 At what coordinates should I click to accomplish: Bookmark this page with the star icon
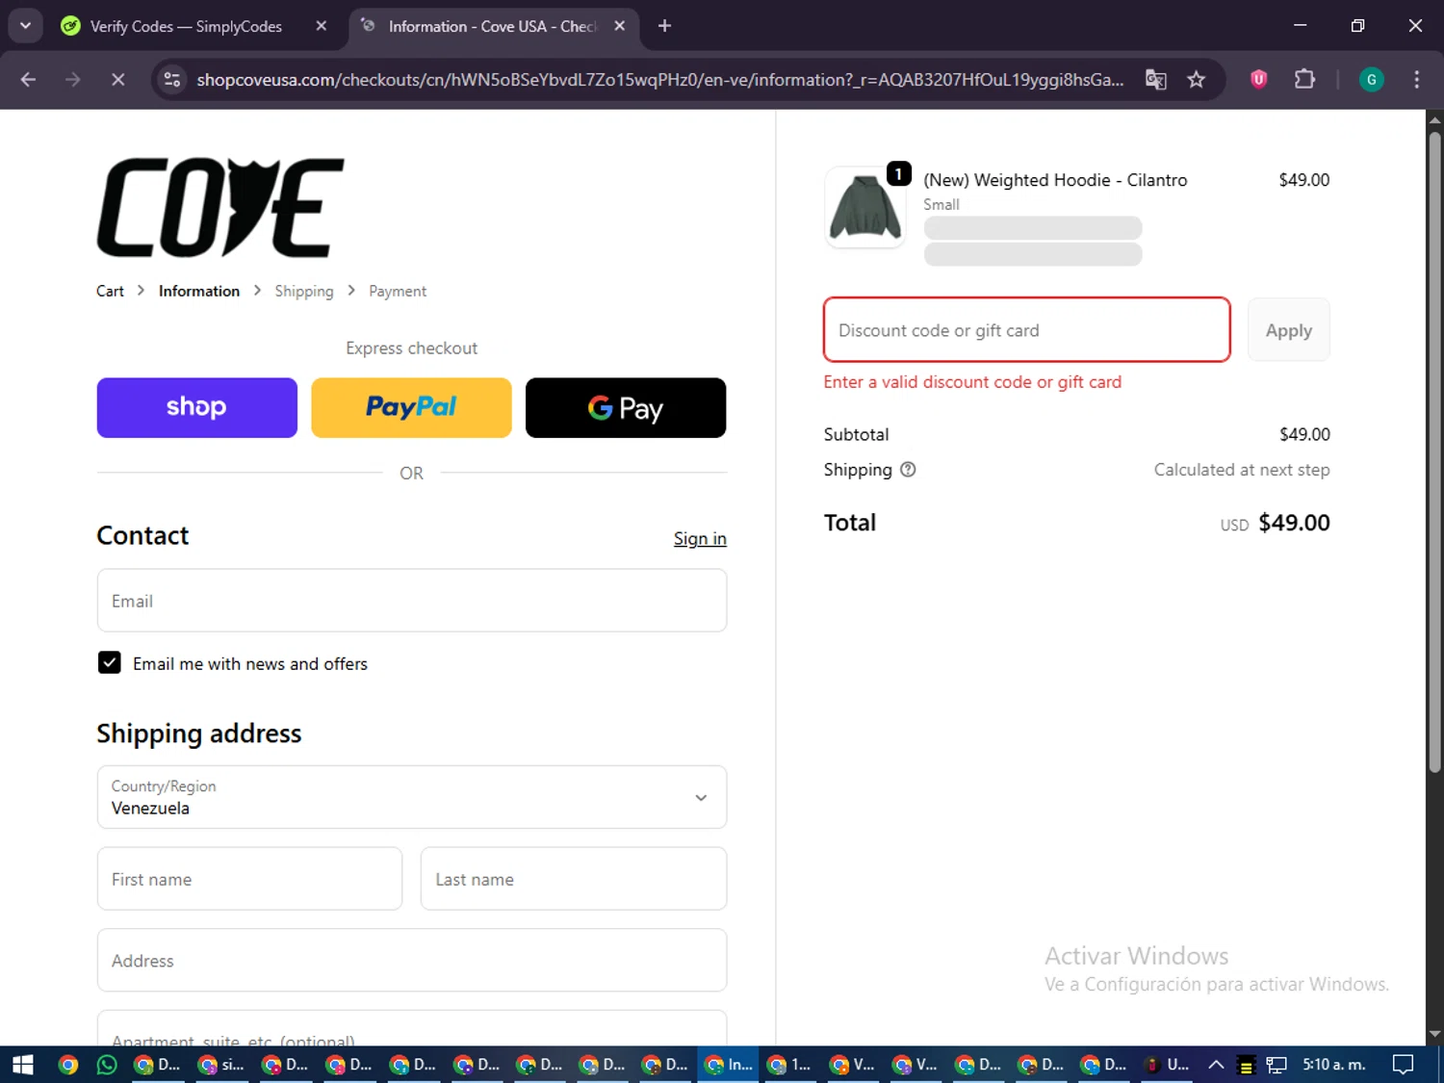click(1196, 79)
